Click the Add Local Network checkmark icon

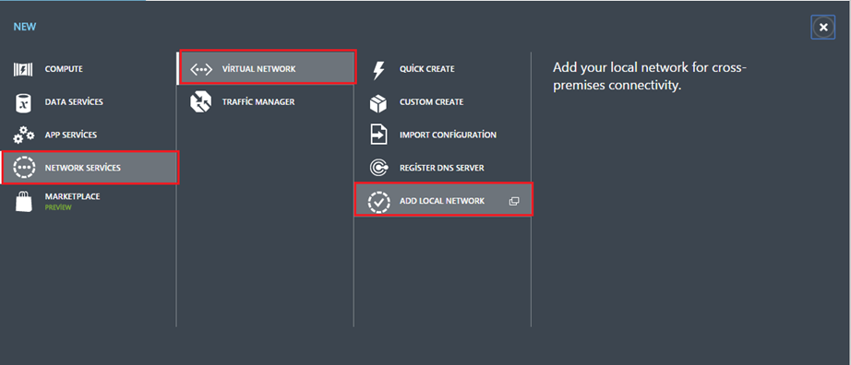(378, 201)
